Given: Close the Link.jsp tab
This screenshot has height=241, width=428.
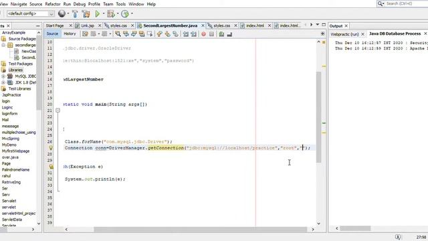Looking at the screenshot, I should (100, 25).
